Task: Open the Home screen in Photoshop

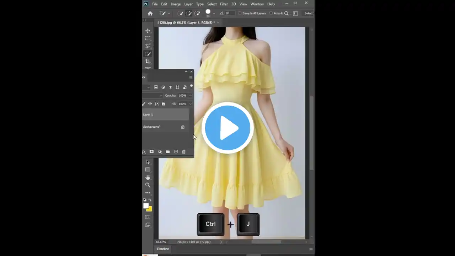Action: pyautogui.click(x=150, y=13)
